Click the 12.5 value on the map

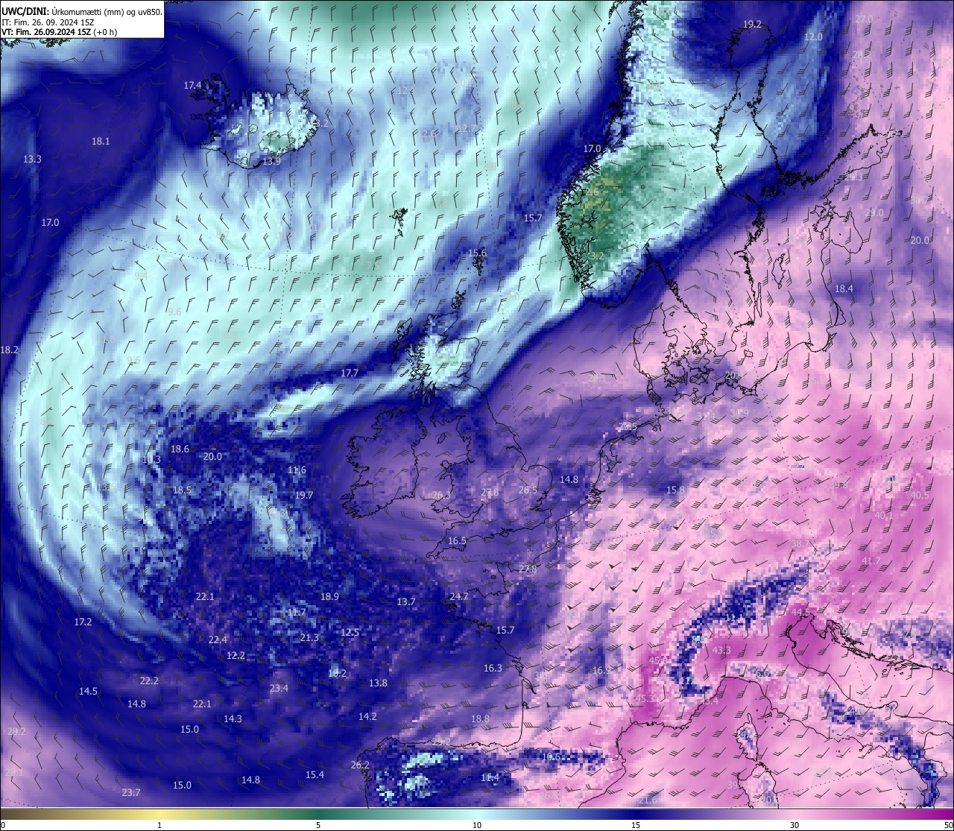pos(350,633)
